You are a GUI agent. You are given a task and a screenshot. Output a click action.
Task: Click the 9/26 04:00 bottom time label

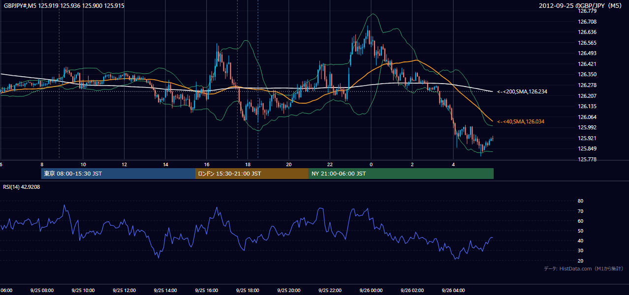point(453,290)
